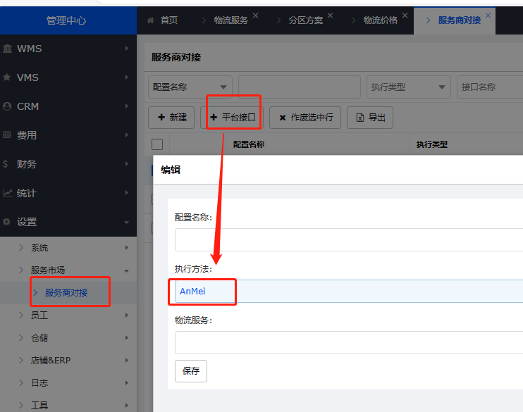This screenshot has height=412, width=523.
Task: Click the 统计 chart icon
Action: click(x=7, y=193)
